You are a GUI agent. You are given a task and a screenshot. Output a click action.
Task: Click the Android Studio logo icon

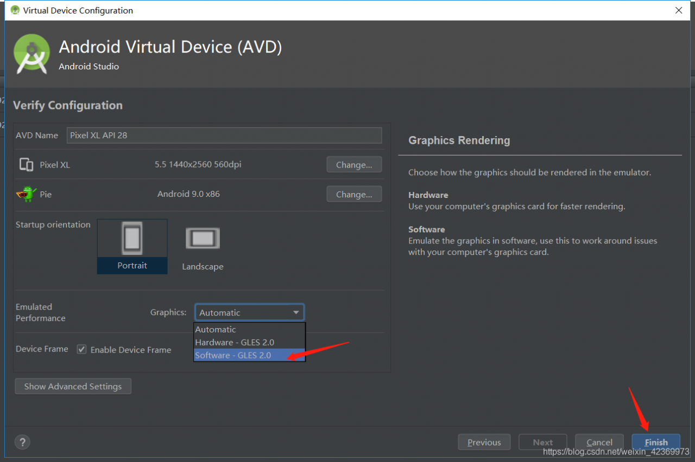coord(31,54)
